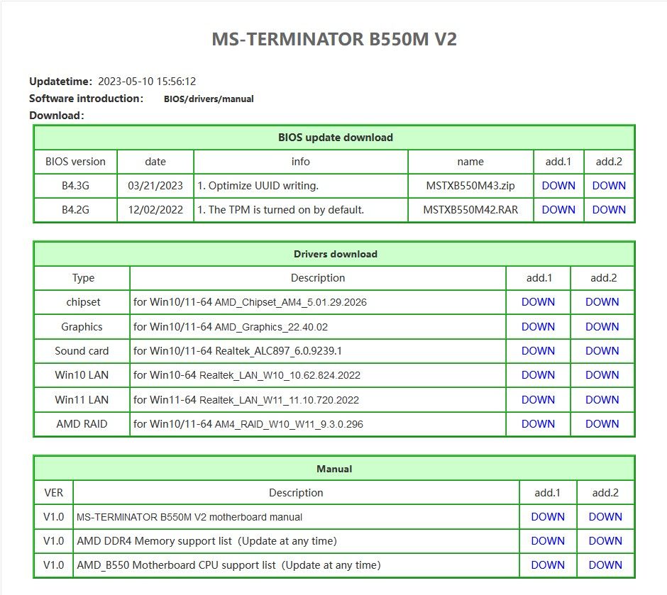Click the AMD RAID type cell
This screenshot has height=595, width=667.
[x=82, y=424]
